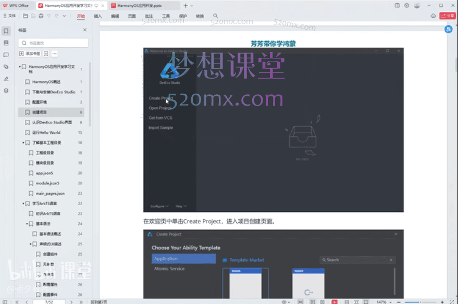Viewport: 458px width, 304px height.
Task: Collapse the 基本语法 bookmark node
Action: (x=27, y=224)
